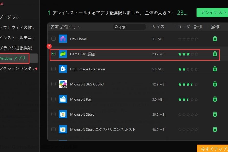Click the Dev Home app icon
This screenshot has width=228, height=152.
[63, 39]
